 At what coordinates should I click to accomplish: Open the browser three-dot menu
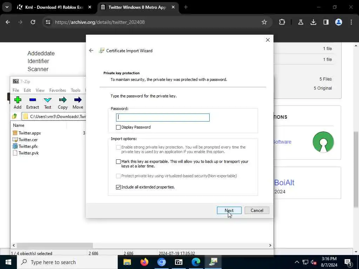(x=351, y=22)
